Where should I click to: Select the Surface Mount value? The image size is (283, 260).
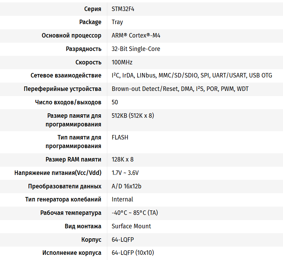tap(131, 226)
